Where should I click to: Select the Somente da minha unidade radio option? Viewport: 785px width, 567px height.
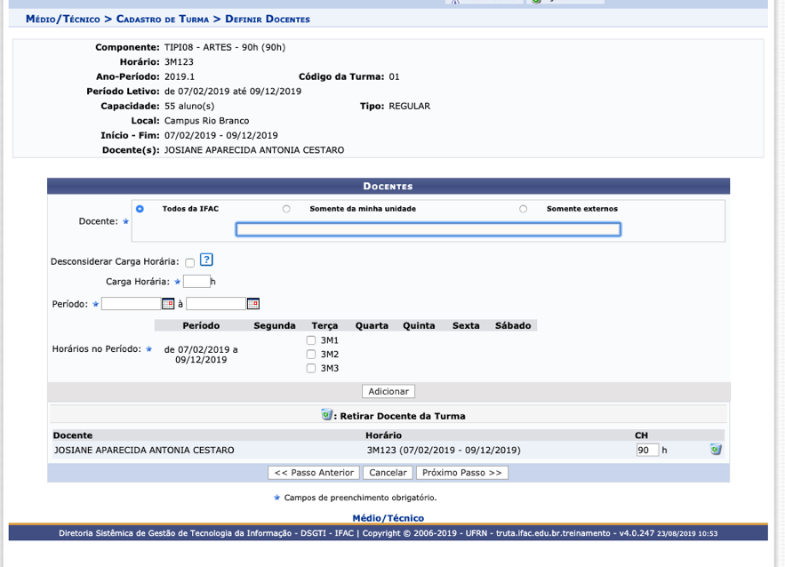coord(286,209)
